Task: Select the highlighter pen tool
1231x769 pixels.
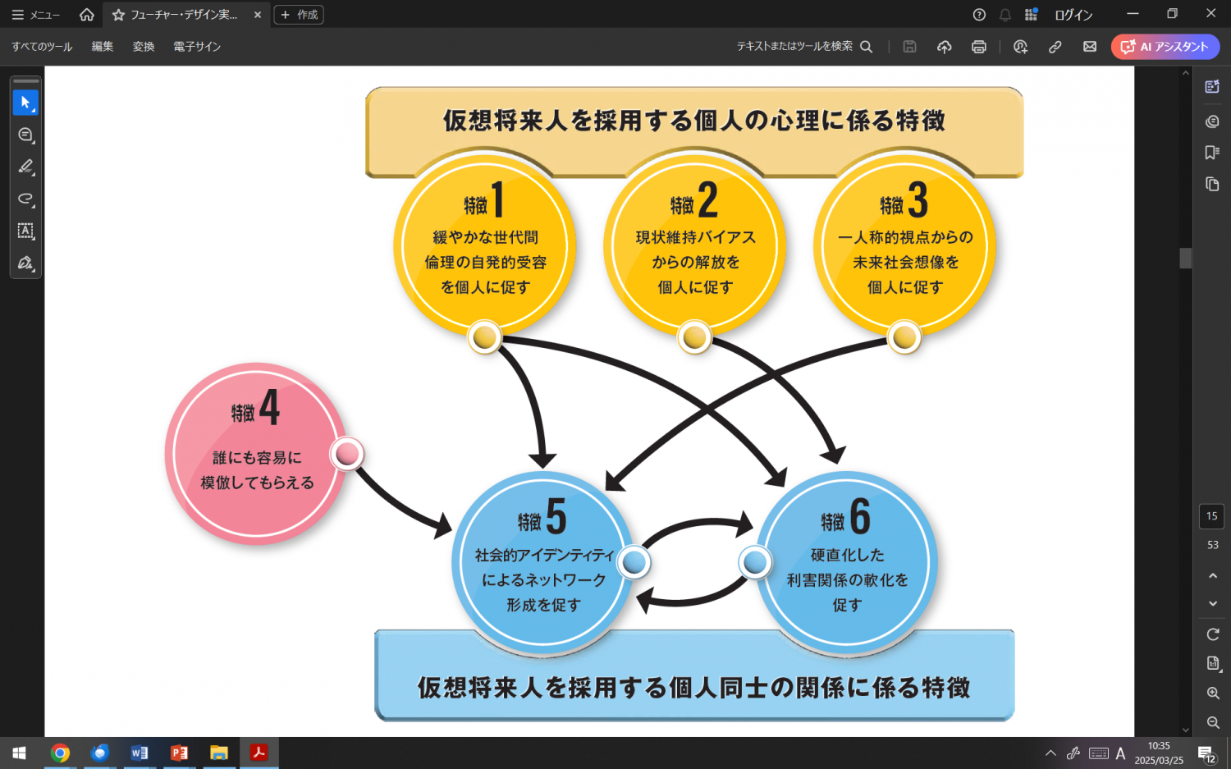Action: (25, 167)
